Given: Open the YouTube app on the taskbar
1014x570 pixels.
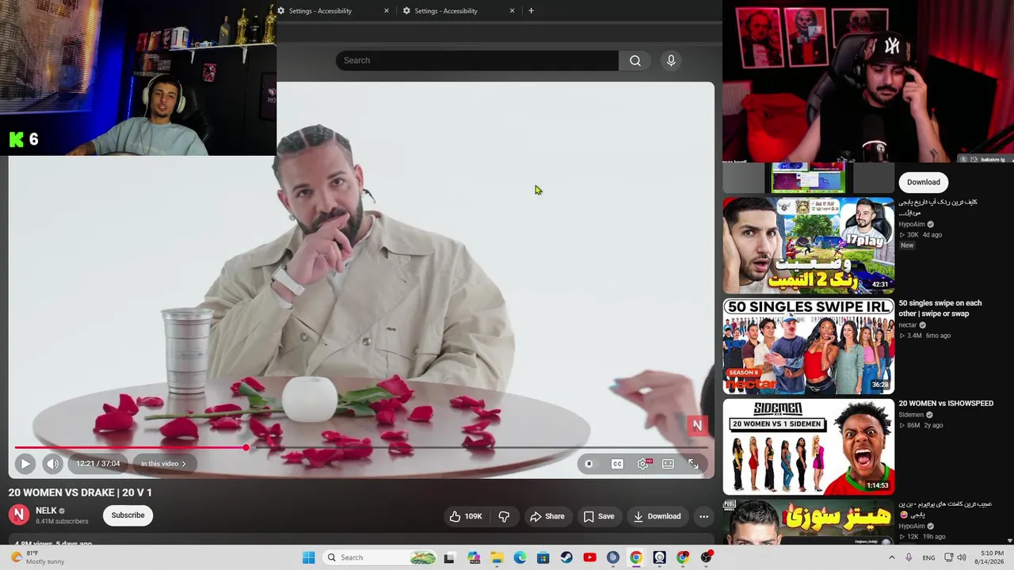Looking at the screenshot, I should coord(589,557).
